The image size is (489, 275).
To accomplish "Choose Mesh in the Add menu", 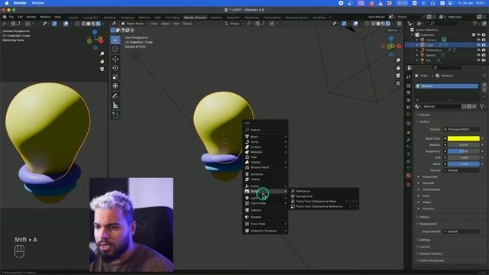I will (x=265, y=137).
